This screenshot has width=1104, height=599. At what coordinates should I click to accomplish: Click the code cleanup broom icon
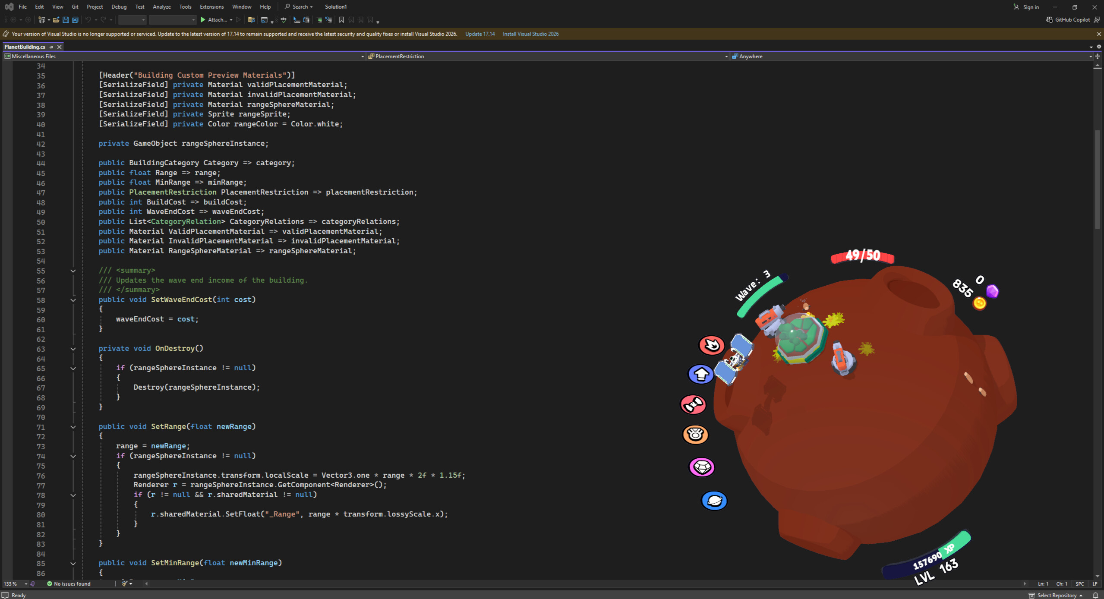[125, 583]
